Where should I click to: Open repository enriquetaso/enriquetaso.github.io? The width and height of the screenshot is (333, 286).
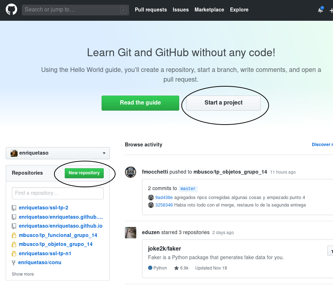pos(60,226)
